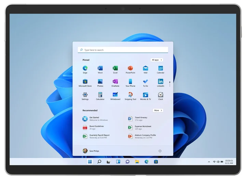Open the Quarterly Payroll Report file
246x179 pixels.
point(99,136)
